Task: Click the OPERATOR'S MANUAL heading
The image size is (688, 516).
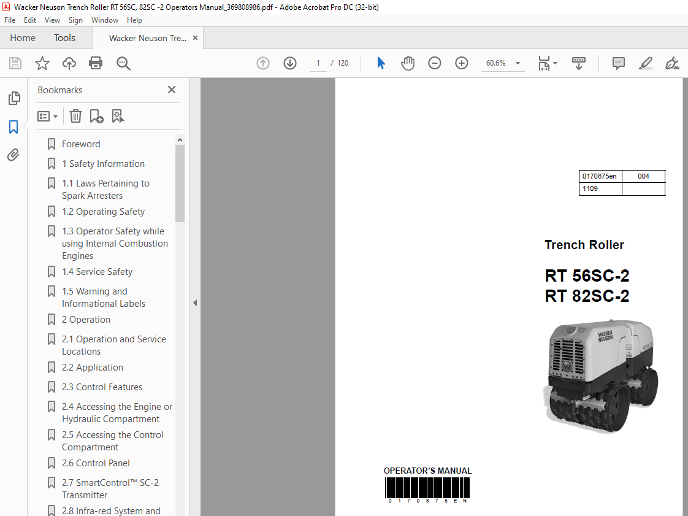Action: pyautogui.click(x=428, y=471)
